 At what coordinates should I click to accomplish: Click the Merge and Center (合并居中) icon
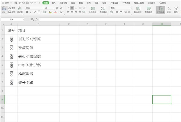[93, 8]
